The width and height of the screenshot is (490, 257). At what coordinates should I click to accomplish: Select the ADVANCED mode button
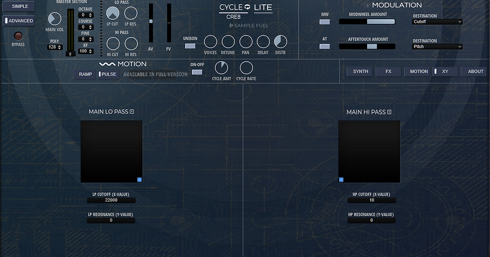[18, 21]
